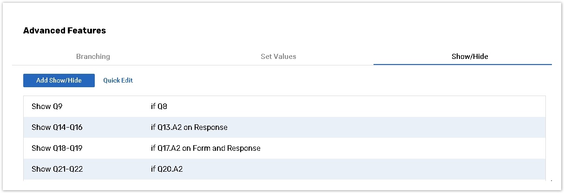Click the "if Q20.A2" condition text

pyautogui.click(x=167, y=169)
